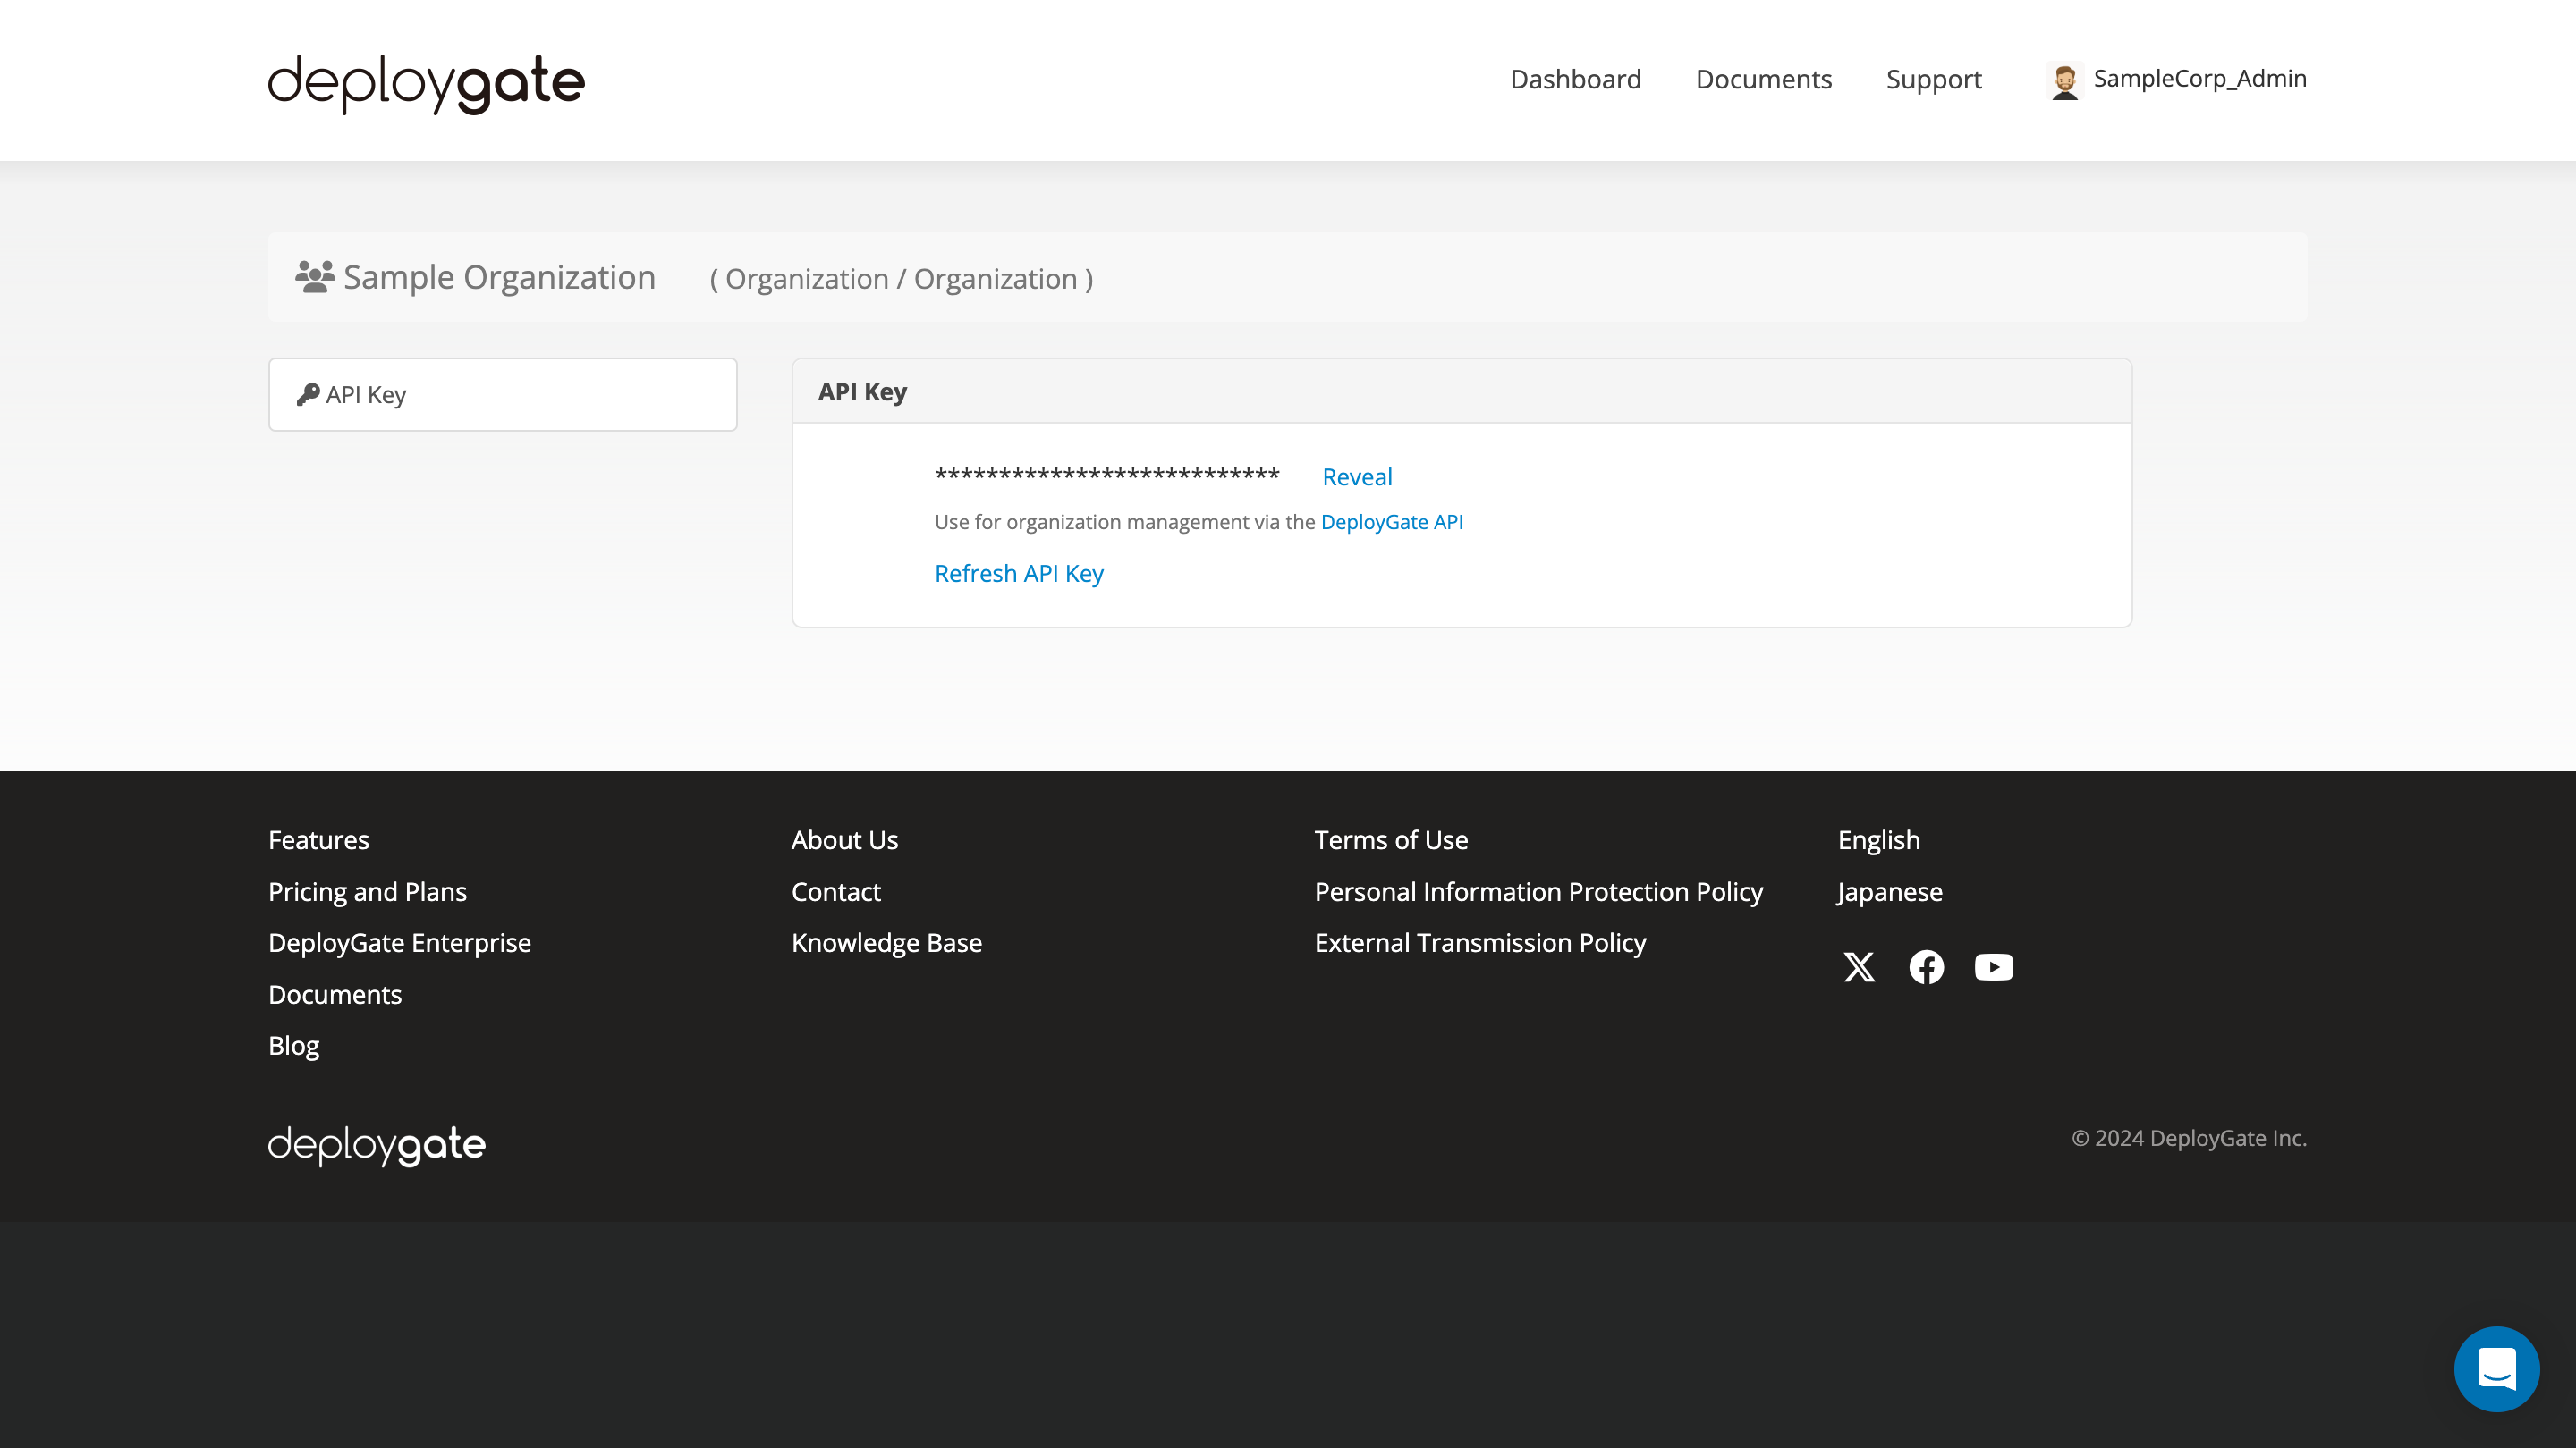
Task: Open the Facebook icon in the footer
Action: coord(1926,966)
